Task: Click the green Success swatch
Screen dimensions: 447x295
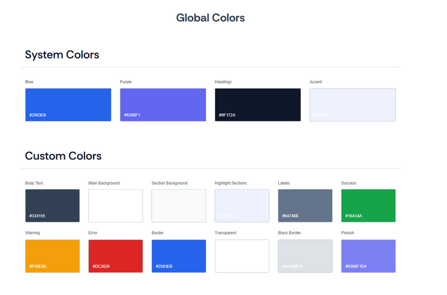Action: click(x=368, y=206)
